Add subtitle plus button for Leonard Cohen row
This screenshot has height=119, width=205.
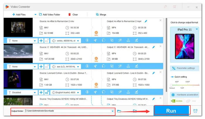pyautogui.click(x=41, y=92)
